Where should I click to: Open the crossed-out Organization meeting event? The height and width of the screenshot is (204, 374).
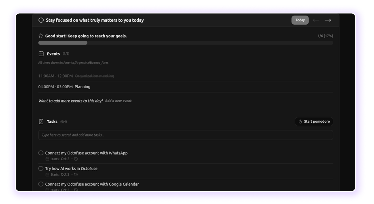[94, 76]
